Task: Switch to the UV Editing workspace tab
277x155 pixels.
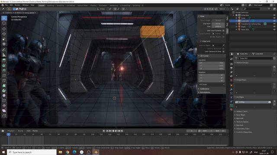Action: click(x=71, y=6)
